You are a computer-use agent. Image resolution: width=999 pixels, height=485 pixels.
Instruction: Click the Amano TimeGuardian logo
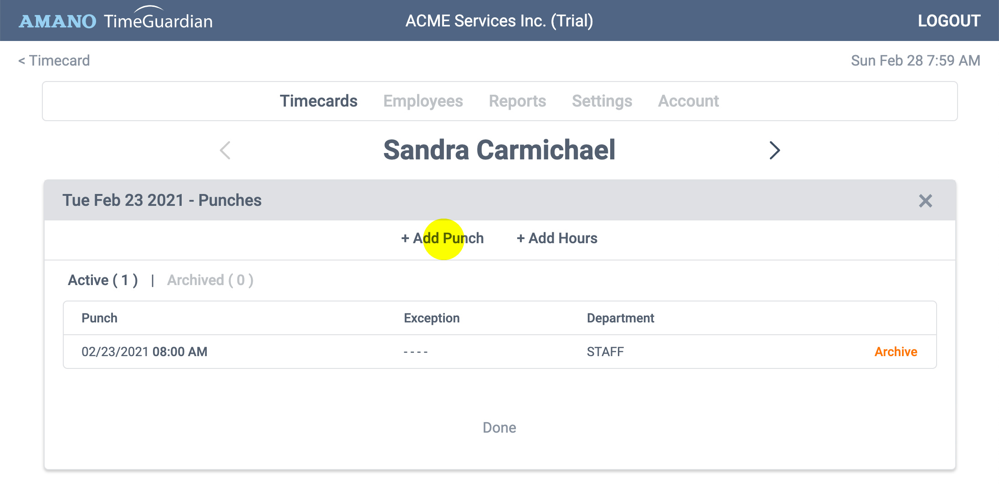[116, 20]
